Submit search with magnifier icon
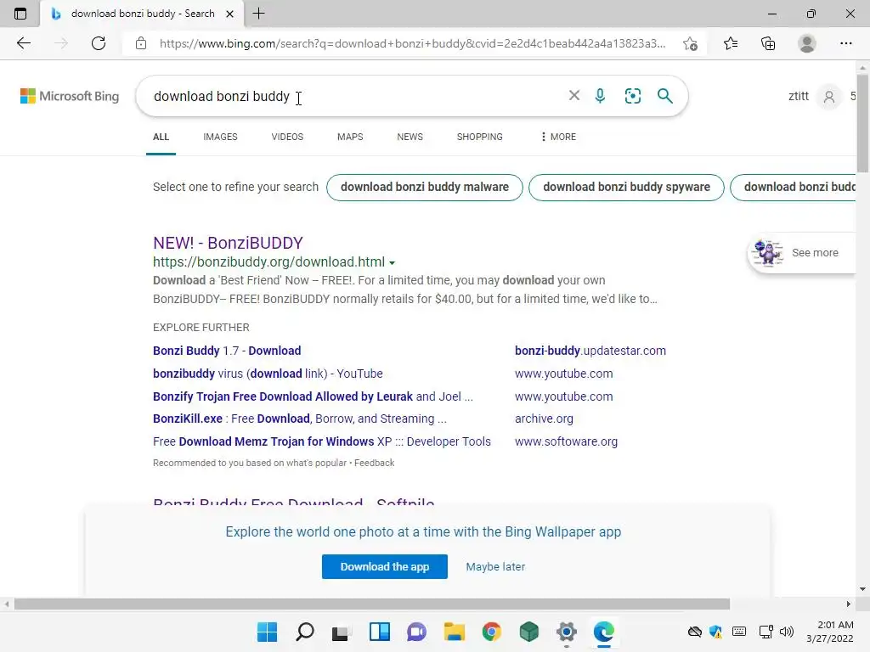Screen dimensions: 870x652 (664, 95)
